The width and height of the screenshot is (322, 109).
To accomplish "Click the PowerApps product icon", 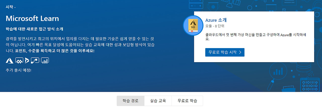I will 19,60.
